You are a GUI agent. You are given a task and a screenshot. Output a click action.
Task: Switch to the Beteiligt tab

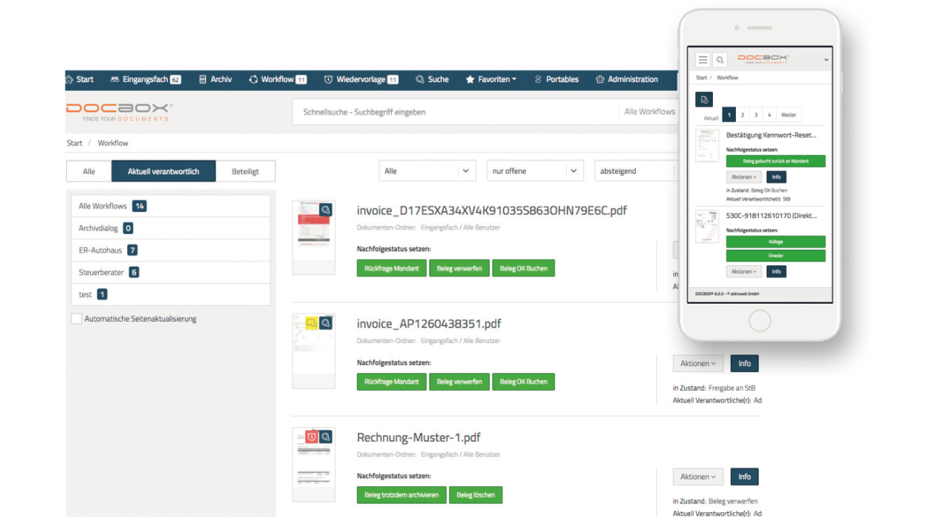[246, 171]
